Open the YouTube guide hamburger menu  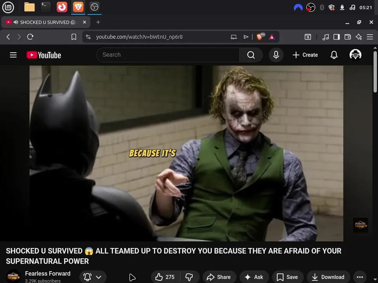point(13,55)
